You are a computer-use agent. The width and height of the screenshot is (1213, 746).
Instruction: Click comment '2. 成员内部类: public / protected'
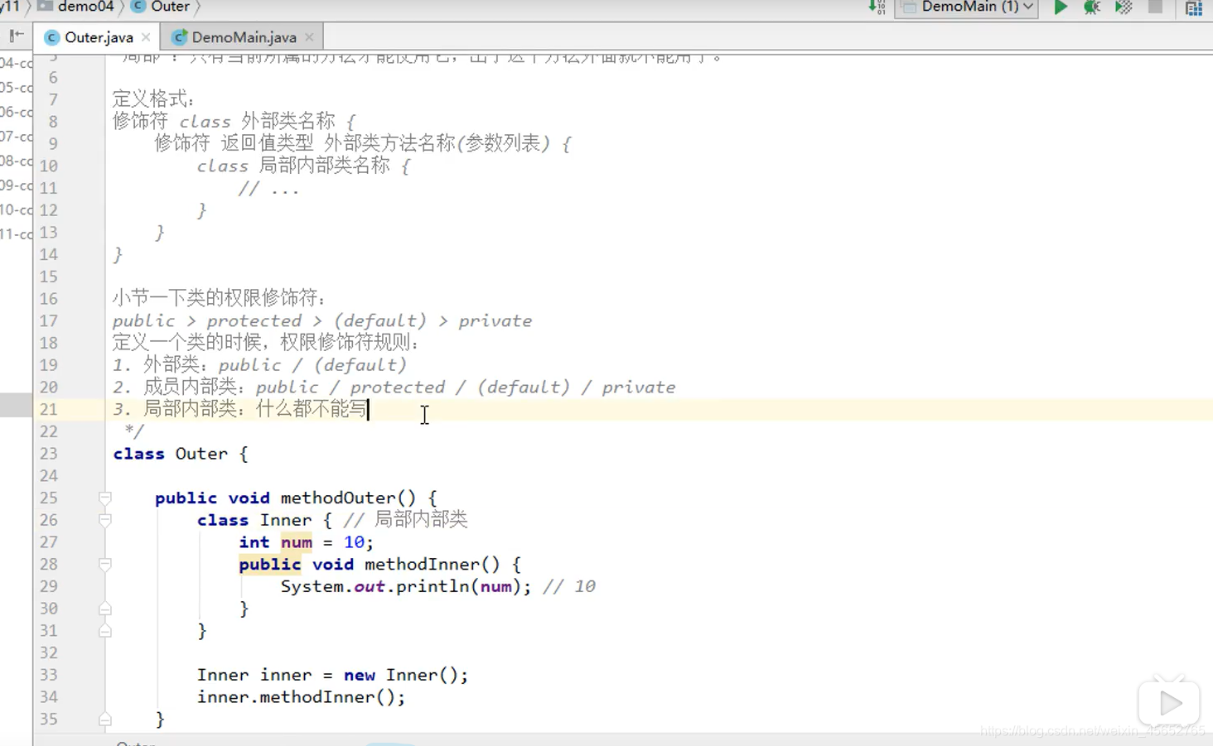[394, 387]
